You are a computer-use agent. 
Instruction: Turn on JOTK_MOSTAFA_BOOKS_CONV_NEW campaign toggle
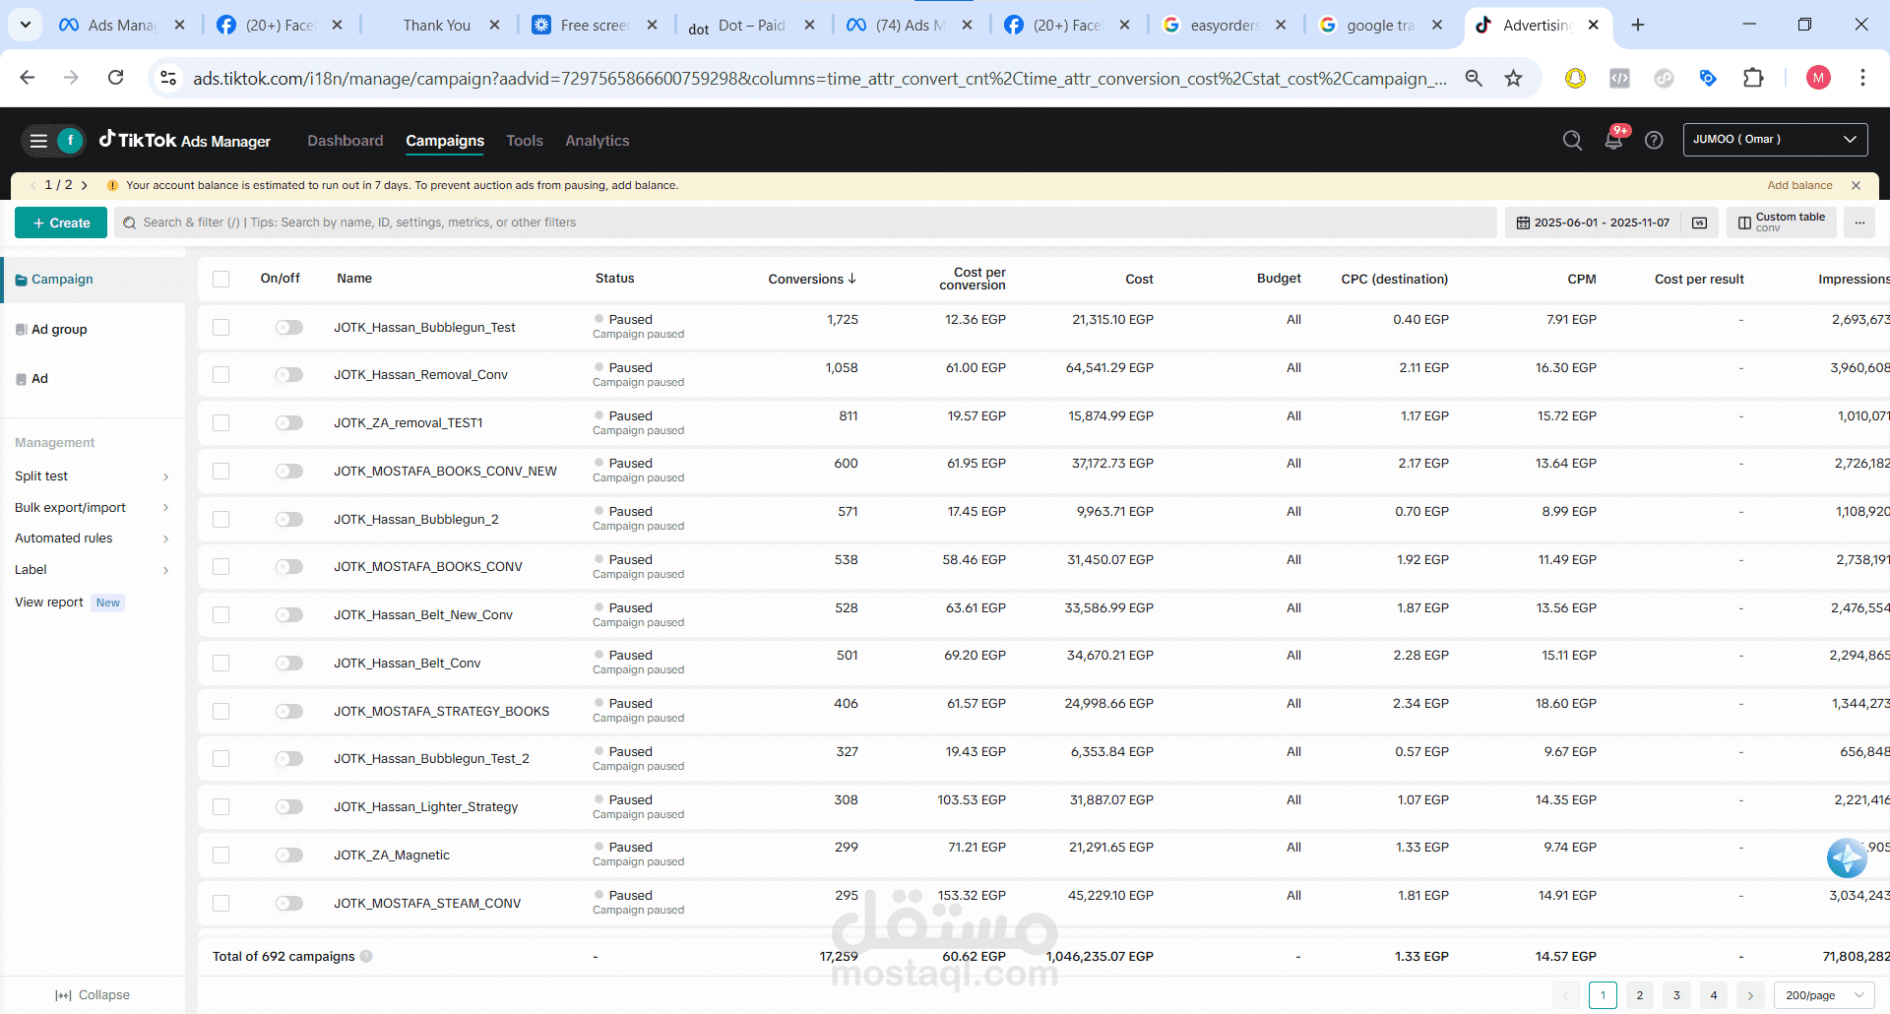(289, 471)
